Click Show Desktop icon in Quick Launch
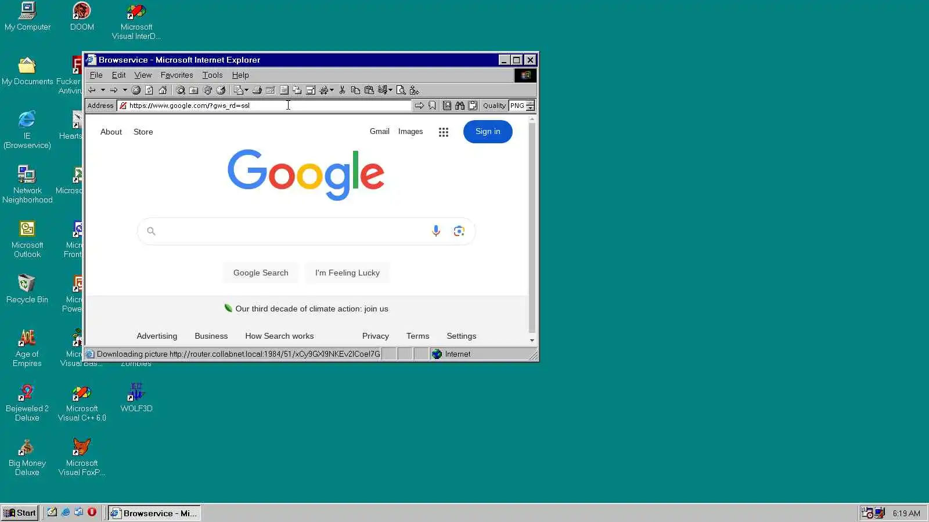 click(x=52, y=512)
